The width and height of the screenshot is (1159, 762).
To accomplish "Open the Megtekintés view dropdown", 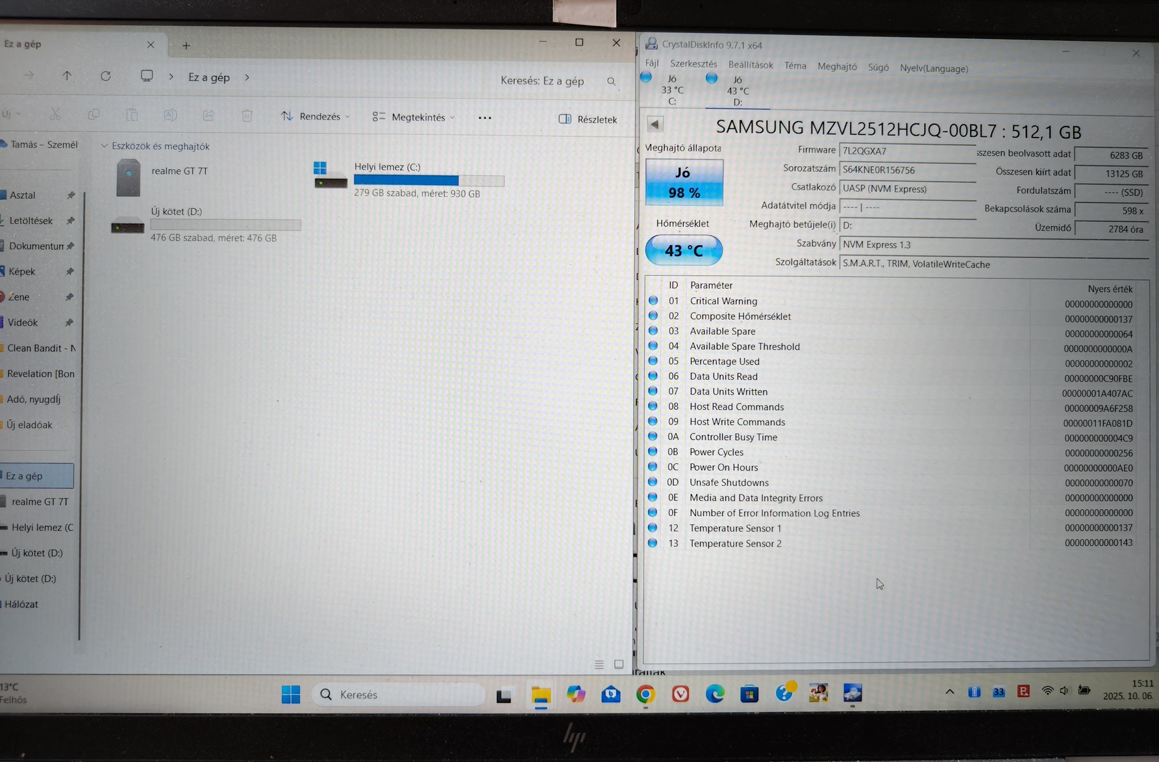I will 414,117.
